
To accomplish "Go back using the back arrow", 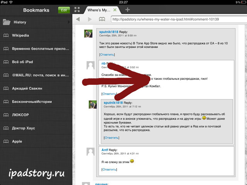I will pyautogui.click(x=79, y=19).
